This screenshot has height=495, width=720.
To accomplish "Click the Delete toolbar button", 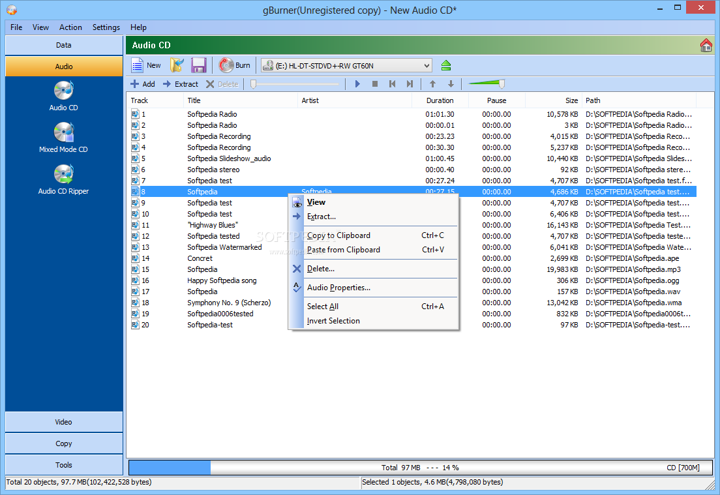I will [x=222, y=84].
